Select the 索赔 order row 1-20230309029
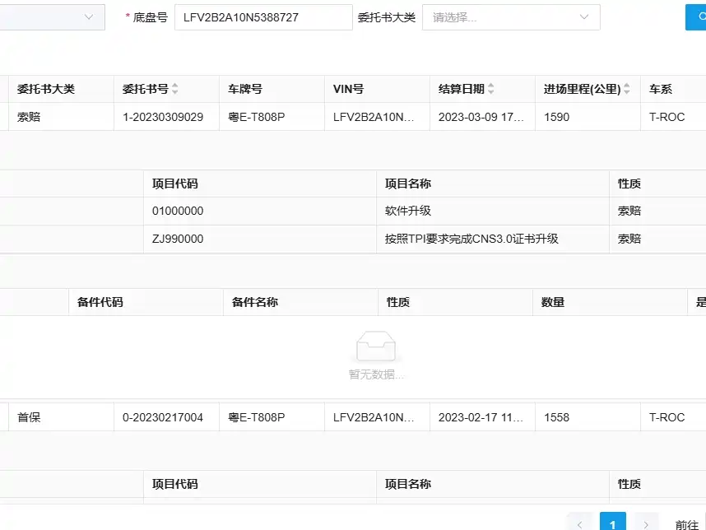 coord(353,117)
